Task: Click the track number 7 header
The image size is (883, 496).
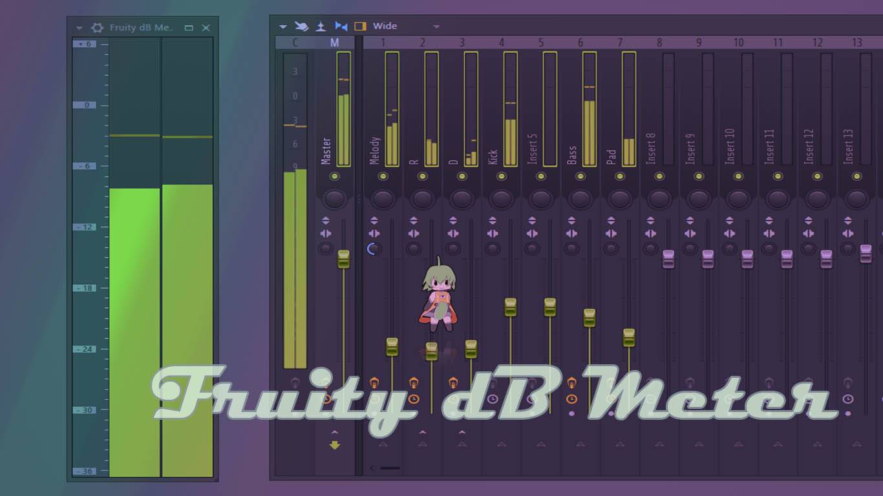Action: pyautogui.click(x=620, y=43)
